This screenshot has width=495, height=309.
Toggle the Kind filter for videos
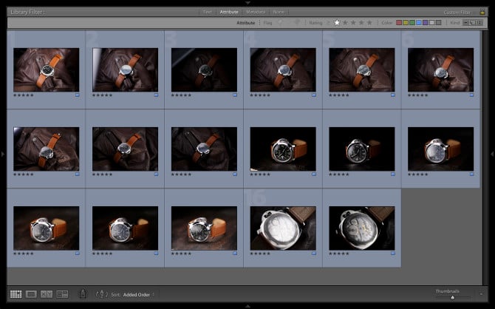pyautogui.click(x=479, y=22)
